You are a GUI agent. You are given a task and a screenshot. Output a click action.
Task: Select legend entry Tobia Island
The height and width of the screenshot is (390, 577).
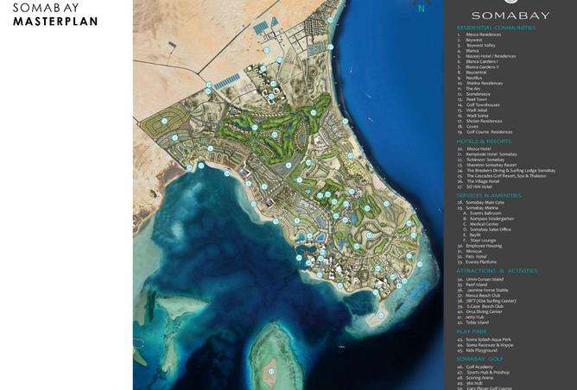(472, 323)
